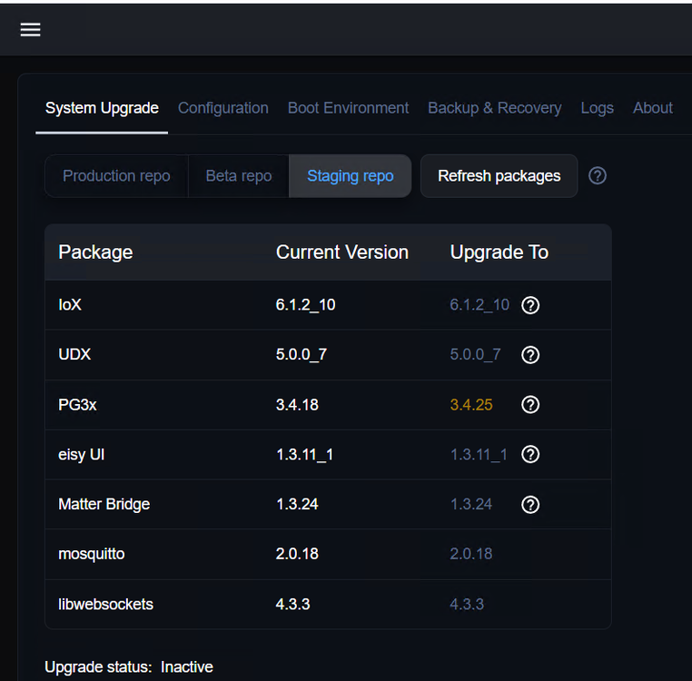The image size is (692, 681).
Task: Click the Upgrade To column header
Action: (x=499, y=252)
